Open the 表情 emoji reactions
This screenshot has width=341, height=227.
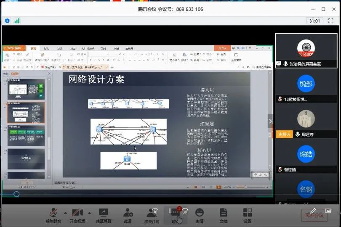tap(199, 213)
